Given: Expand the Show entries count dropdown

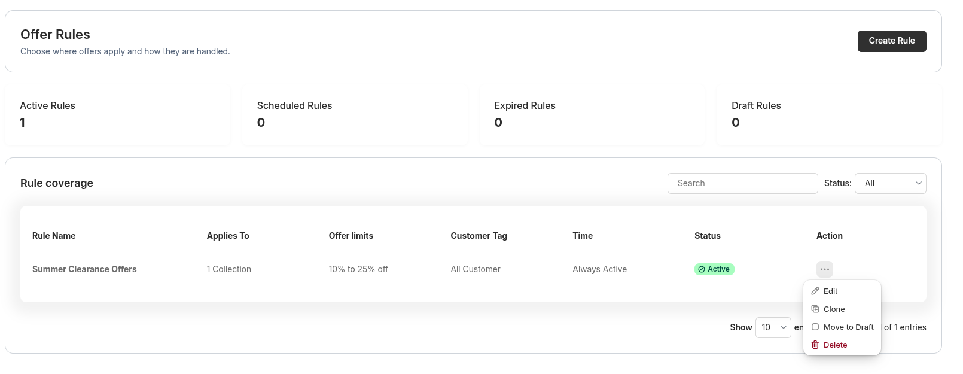Looking at the screenshot, I should pyautogui.click(x=773, y=327).
